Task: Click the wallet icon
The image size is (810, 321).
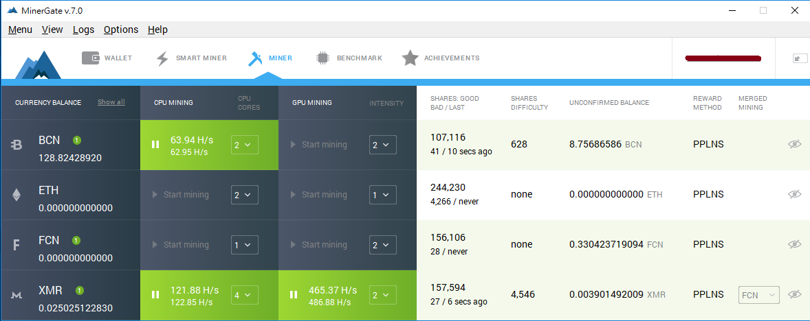Action: (x=90, y=58)
